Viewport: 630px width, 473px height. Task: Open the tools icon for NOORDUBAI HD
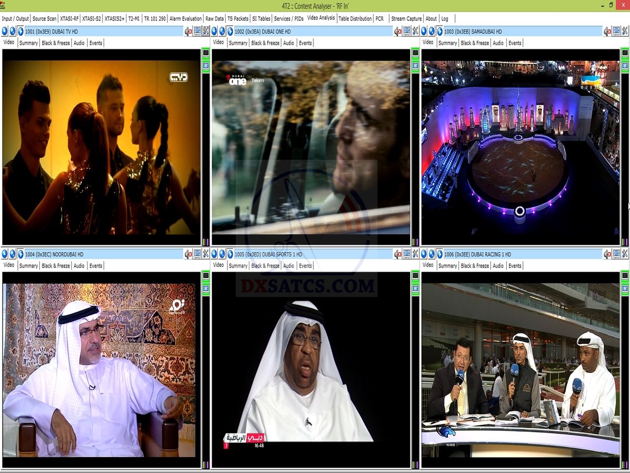206,254
